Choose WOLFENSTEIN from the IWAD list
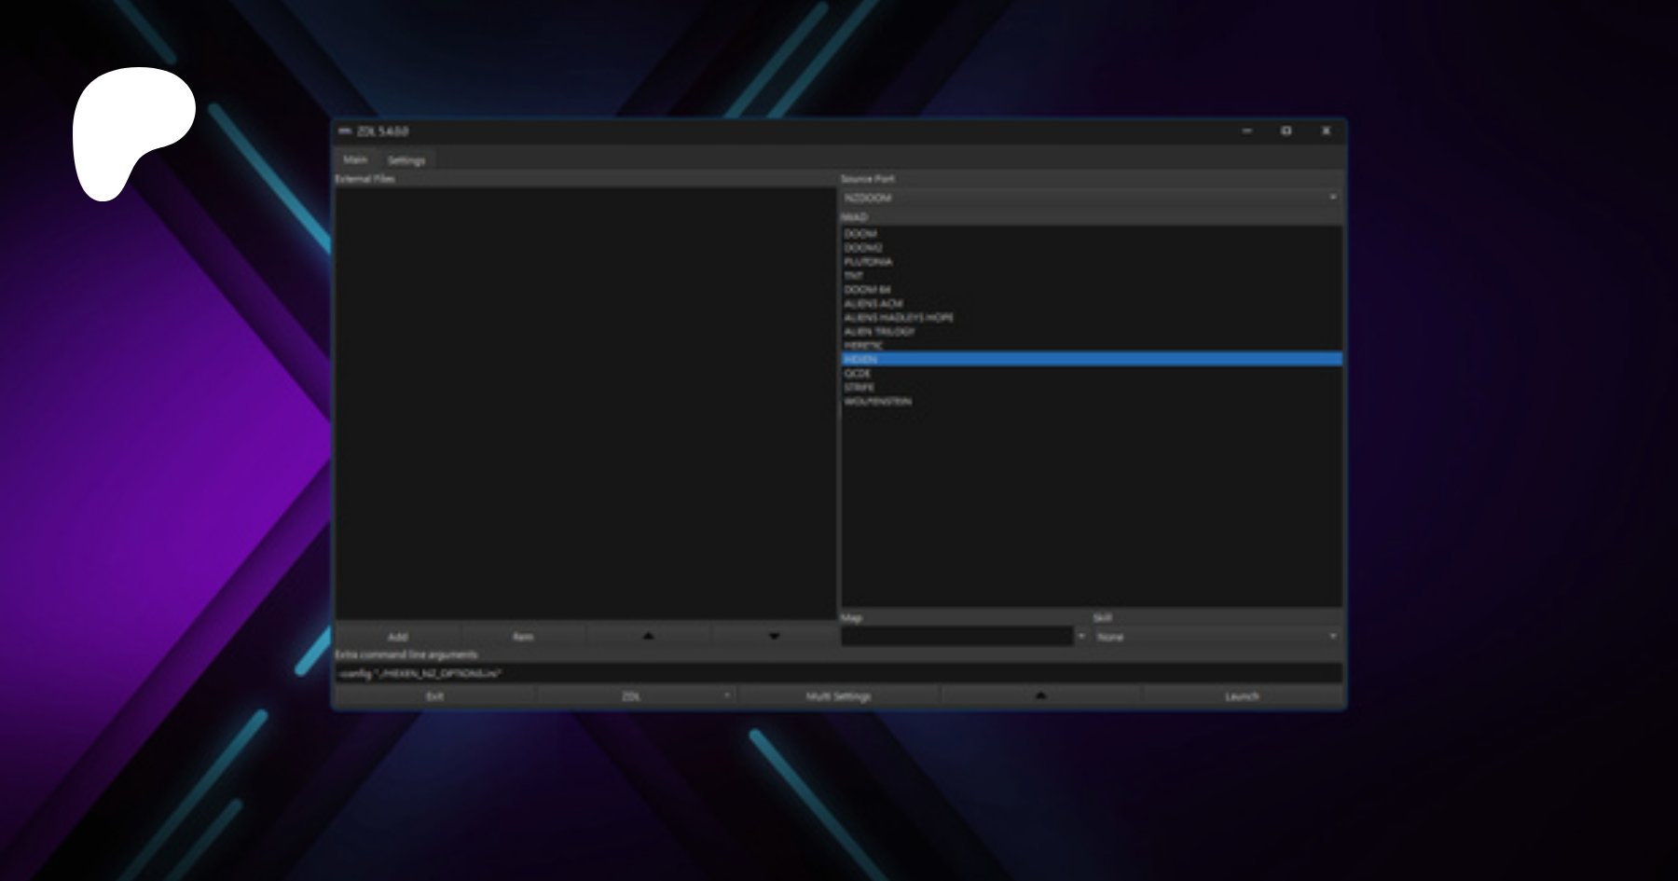Screen dimensions: 1678x881 pyautogui.click(x=878, y=401)
